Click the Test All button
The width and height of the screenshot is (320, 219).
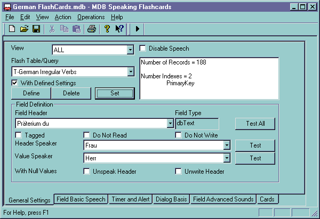point(255,124)
